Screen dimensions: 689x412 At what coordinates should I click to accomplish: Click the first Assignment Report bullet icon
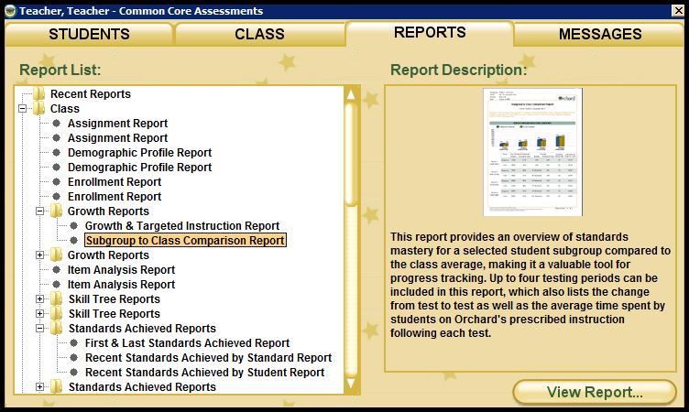tap(56, 124)
